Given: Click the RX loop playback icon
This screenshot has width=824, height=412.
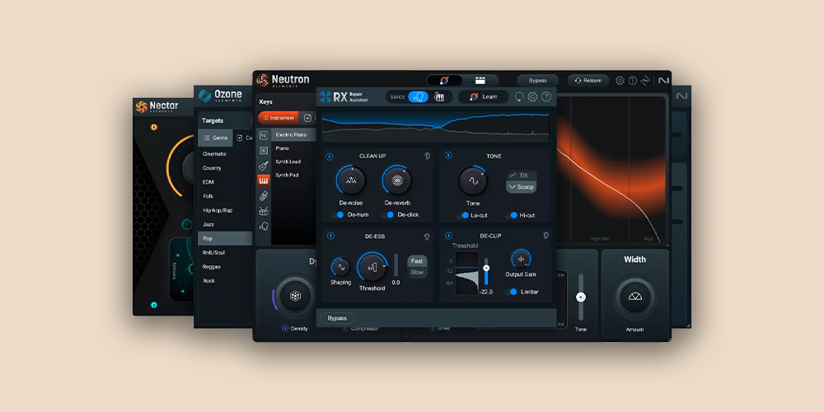Looking at the screenshot, I should [x=519, y=96].
